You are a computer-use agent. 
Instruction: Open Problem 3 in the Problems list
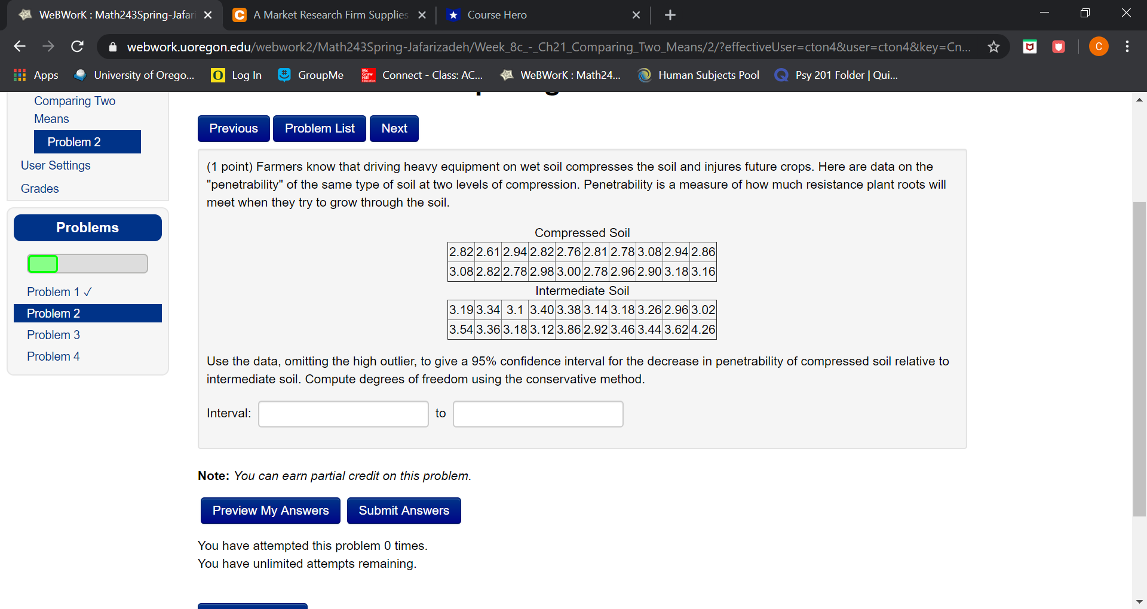(53, 335)
